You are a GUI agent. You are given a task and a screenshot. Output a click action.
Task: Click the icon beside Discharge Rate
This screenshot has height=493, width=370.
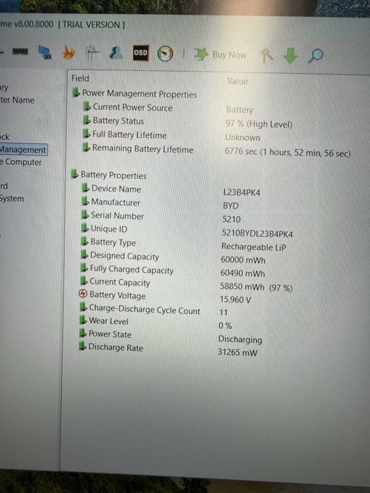82,347
